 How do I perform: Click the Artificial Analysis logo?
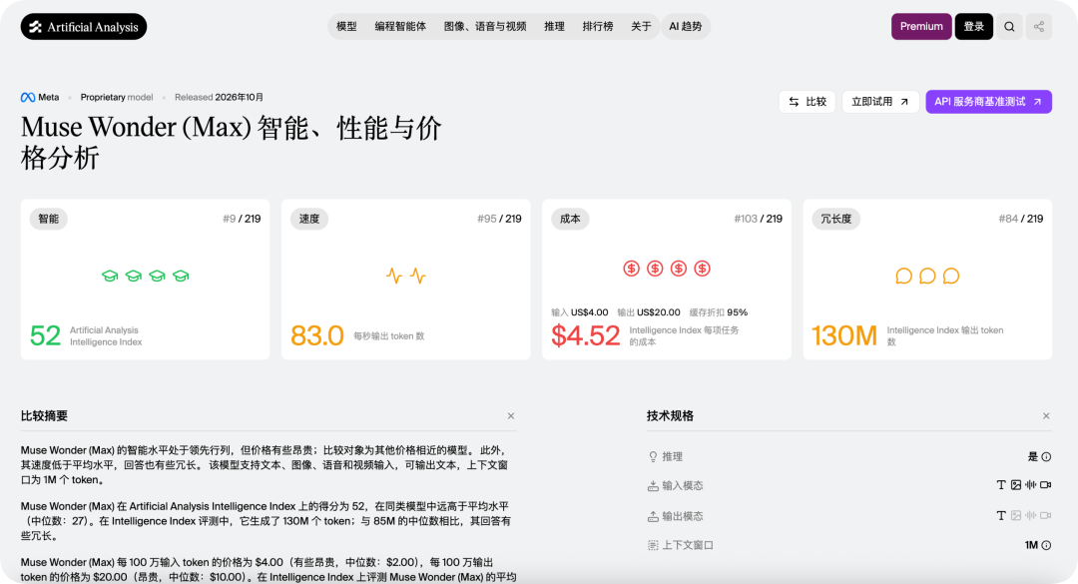click(x=84, y=27)
